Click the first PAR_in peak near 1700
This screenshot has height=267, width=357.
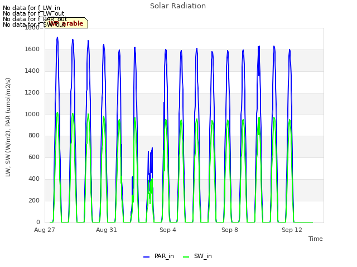(x=57, y=38)
